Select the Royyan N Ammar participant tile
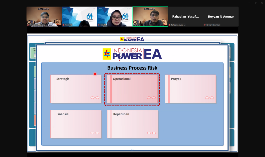The width and height of the screenshot is (265, 157). click(x=221, y=17)
